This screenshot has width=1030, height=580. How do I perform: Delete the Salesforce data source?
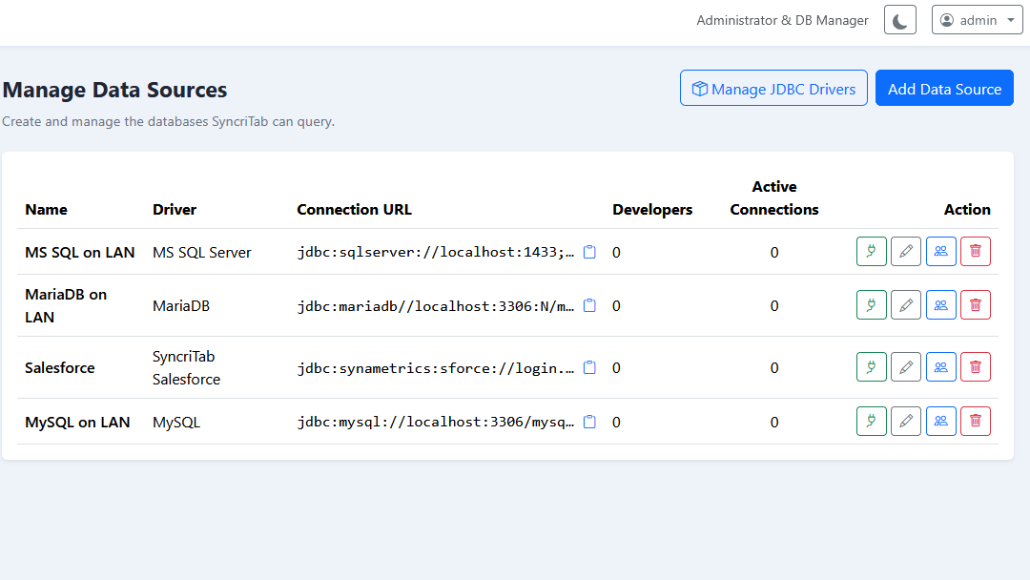click(976, 367)
